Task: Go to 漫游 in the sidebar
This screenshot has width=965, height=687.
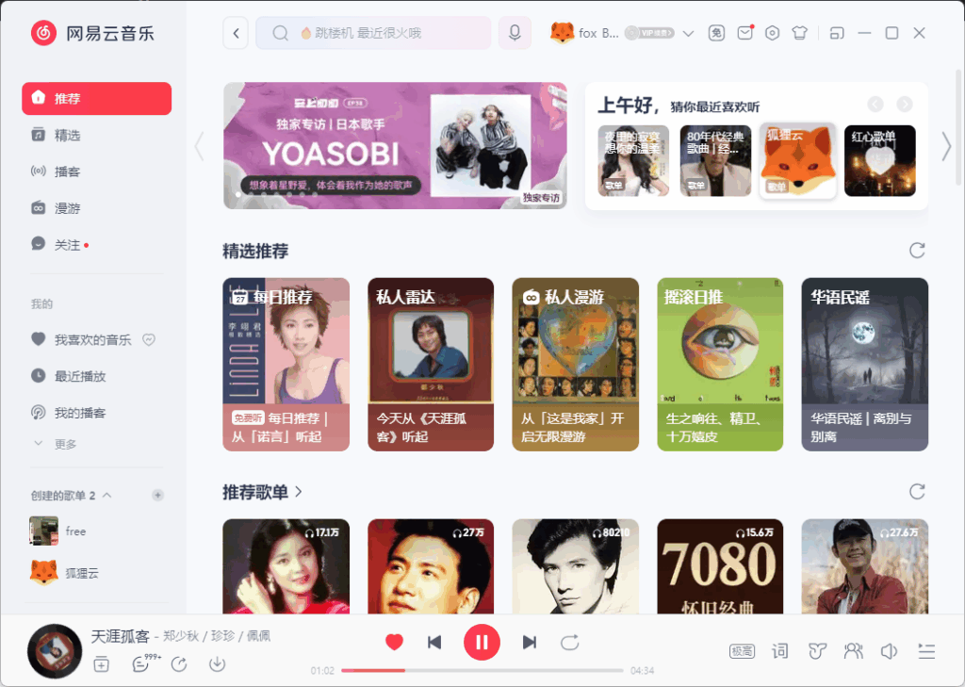Action: [x=67, y=207]
